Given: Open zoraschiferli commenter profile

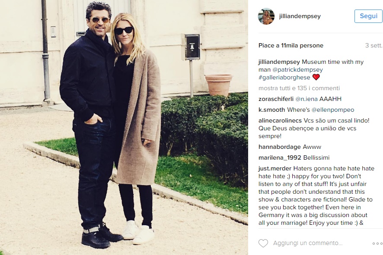Looking at the screenshot, I should coord(276,99).
